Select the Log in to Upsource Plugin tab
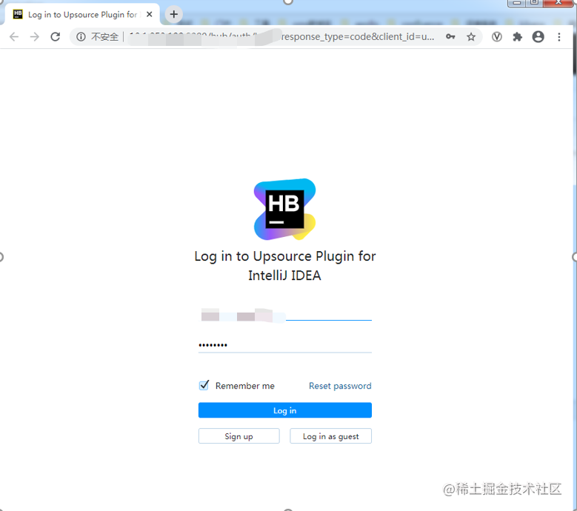Image resolution: width=577 pixels, height=511 pixels. 82,14
